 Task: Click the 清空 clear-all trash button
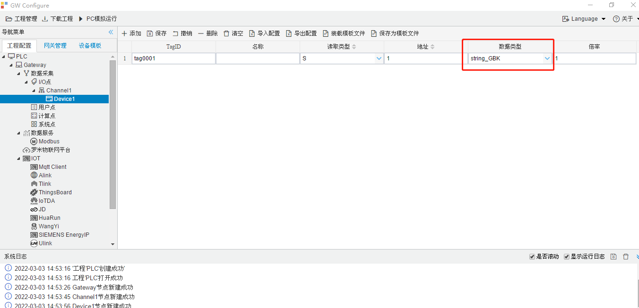[233, 33]
